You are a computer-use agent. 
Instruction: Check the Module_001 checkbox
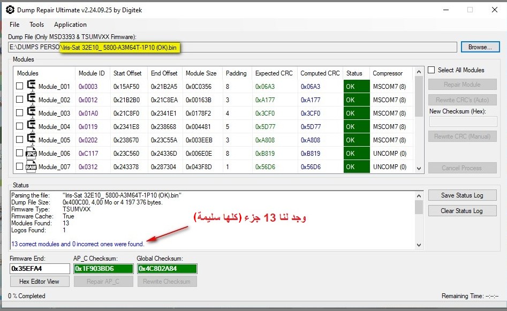(x=20, y=86)
